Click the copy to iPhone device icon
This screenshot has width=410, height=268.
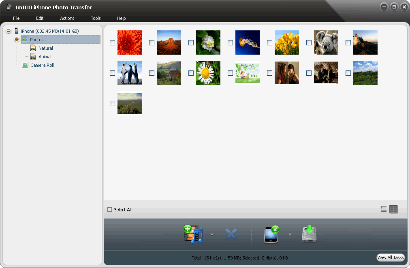coord(271,234)
